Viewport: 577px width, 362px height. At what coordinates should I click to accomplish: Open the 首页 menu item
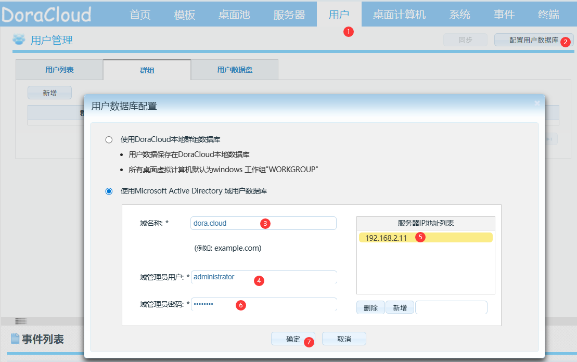(x=140, y=15)
